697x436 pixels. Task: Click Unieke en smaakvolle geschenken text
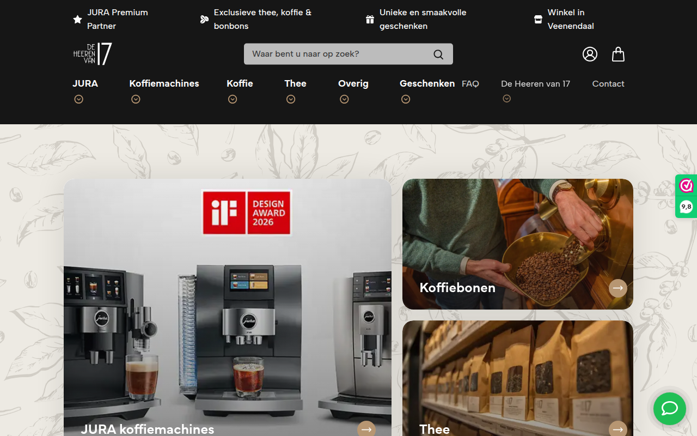[x=423, y=19]
